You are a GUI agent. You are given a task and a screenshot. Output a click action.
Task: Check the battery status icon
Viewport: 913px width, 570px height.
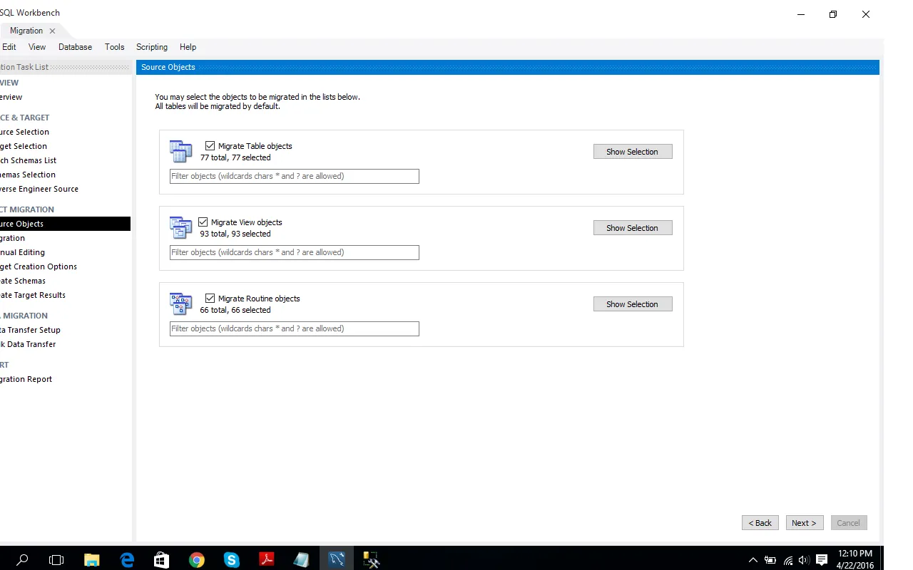point(770,560)
